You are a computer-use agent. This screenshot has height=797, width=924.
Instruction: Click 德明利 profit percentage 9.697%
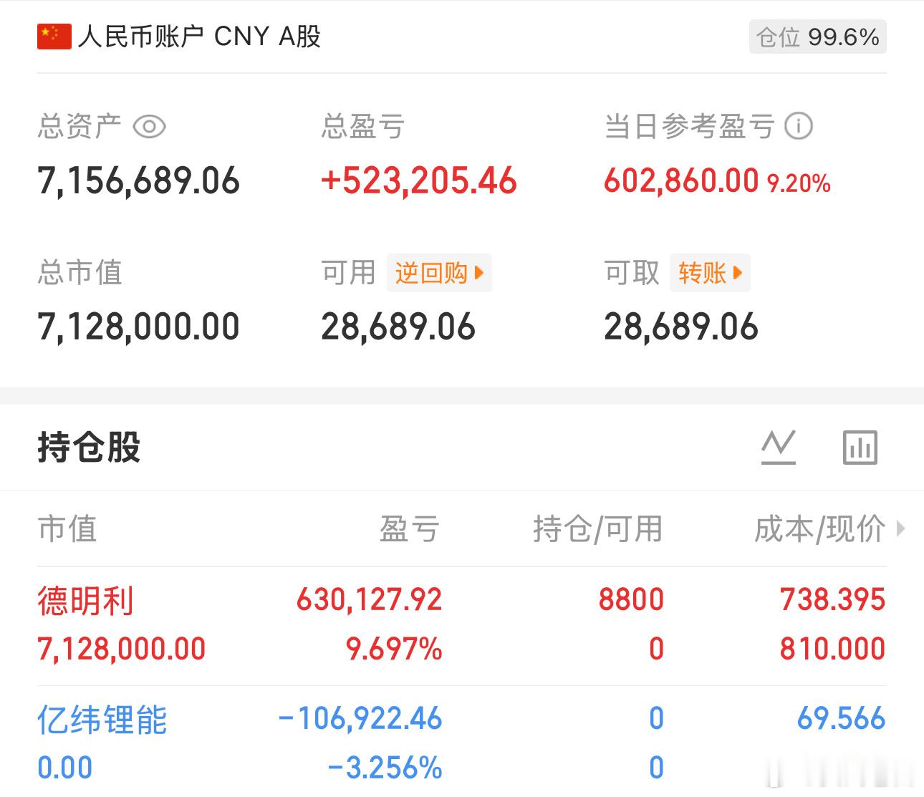[394, 649]
